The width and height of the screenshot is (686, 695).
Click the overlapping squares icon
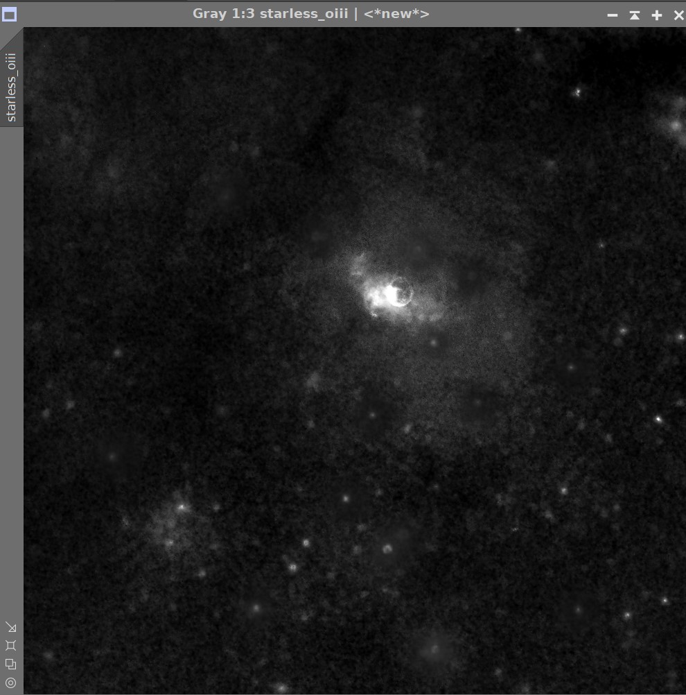[10, 664]
